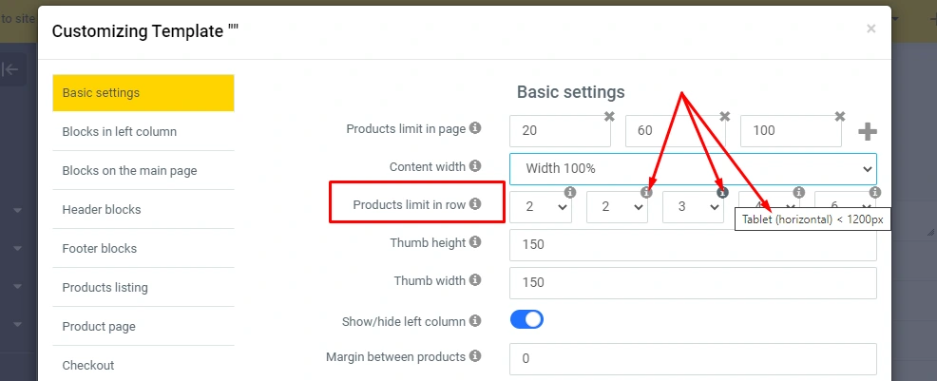937x381 pixels.
Task: Click info icon next to Products limit in page
Action: pos(475,128)
